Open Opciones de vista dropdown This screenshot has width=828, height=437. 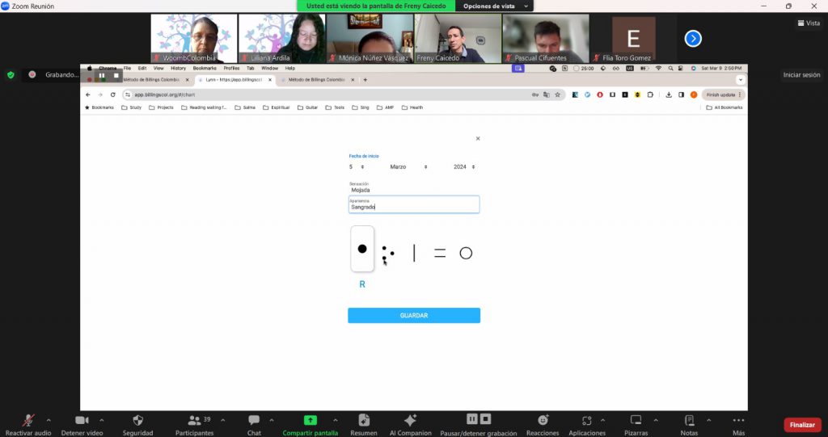point(495,6)
